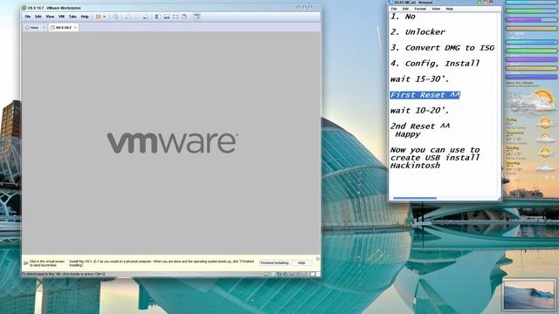Close the Home tab in VMware
The width and height of the screenshot is (559, 314).
(x=45, y=27)
